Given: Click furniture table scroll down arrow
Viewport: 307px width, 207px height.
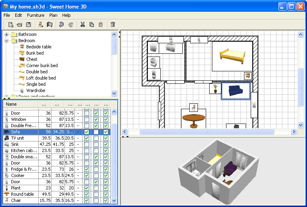Looking at the screenshot, I should click(x=114, y=200).
